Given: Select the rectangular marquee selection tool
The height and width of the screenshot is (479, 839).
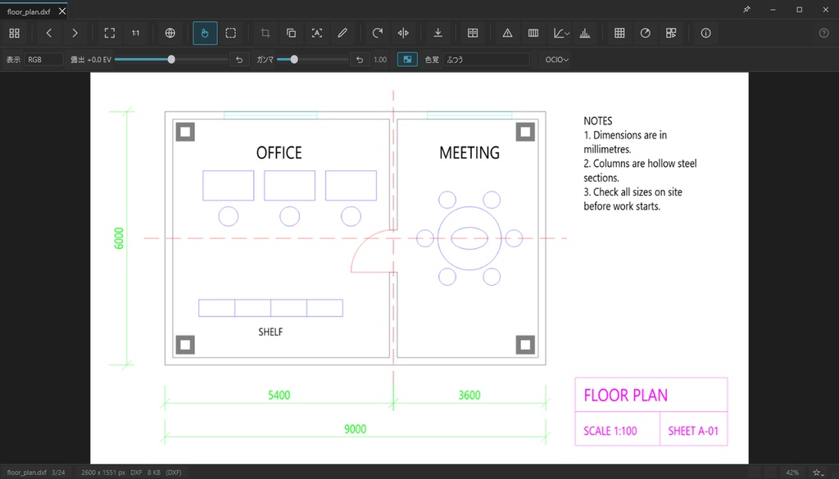Looking at the screenshot, I should tap(230, 33).
